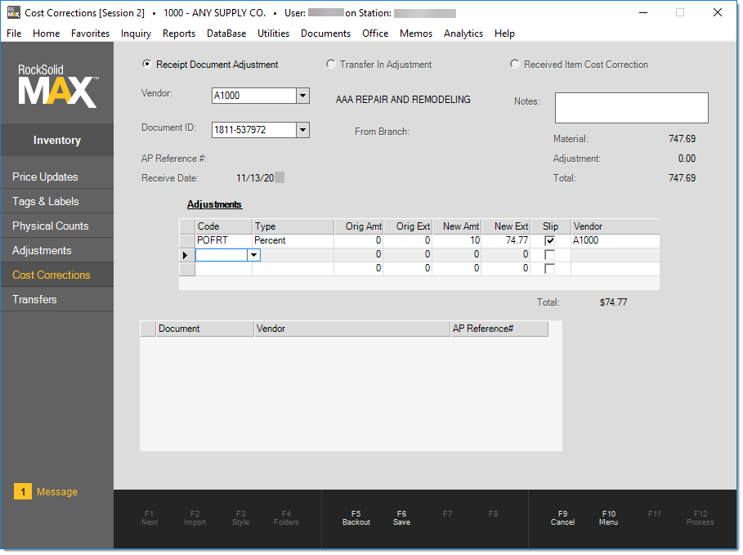743x555 pixels.
Task: Uncheck the Slip checkbox for POFRT row
Action: click(549, 241)
